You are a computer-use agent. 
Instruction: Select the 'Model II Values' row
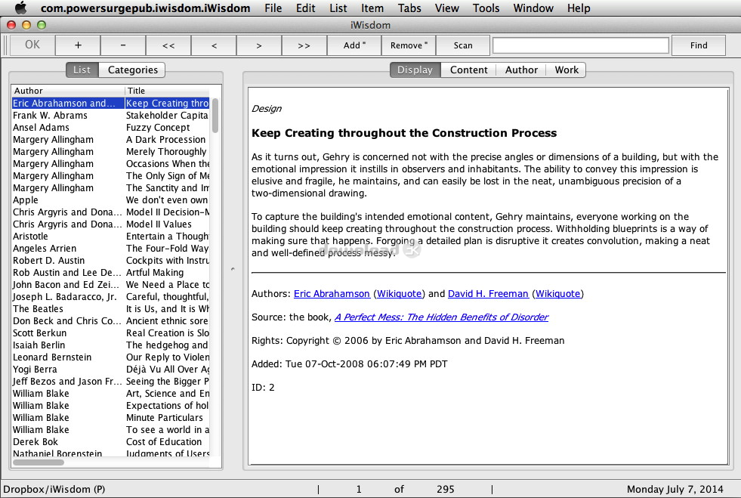pos(110,224)
